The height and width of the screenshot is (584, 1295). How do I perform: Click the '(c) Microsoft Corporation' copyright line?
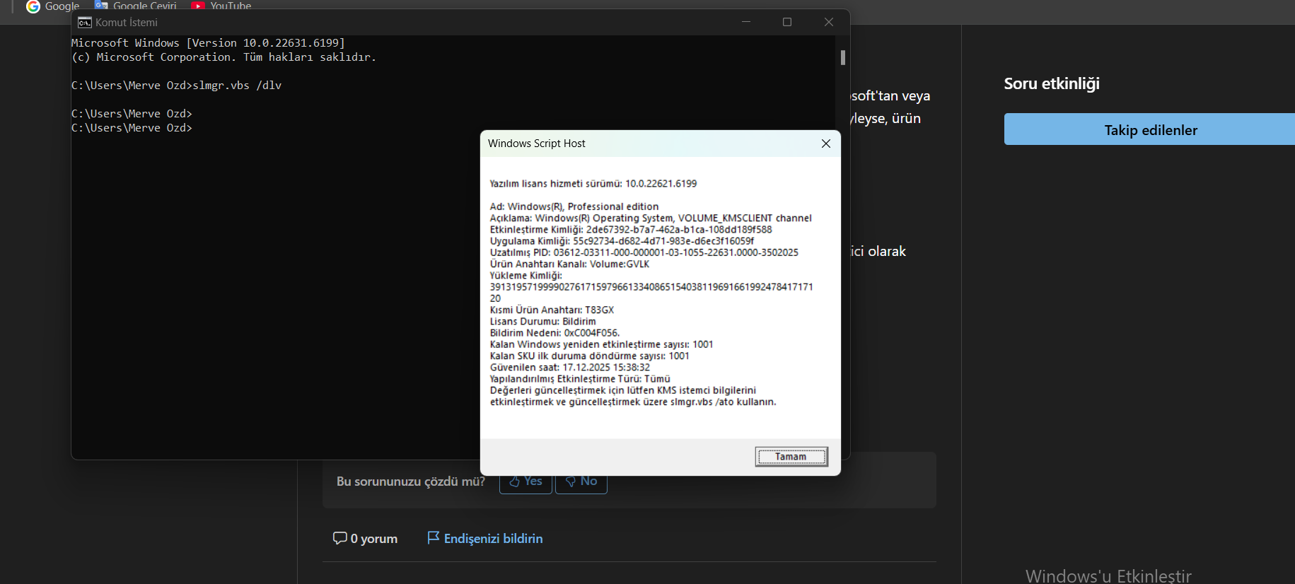click(x=223, y=57)
